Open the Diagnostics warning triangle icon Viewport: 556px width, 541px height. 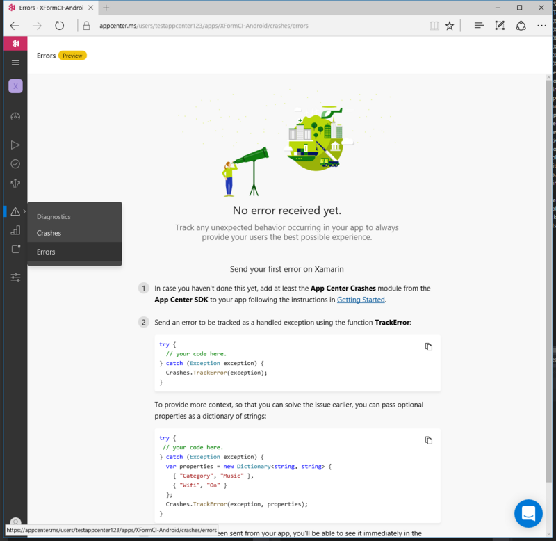(15, 211)
